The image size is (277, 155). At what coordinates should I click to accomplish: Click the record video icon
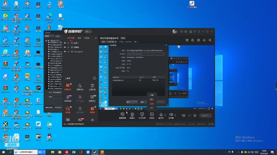(x=184, y=115)
